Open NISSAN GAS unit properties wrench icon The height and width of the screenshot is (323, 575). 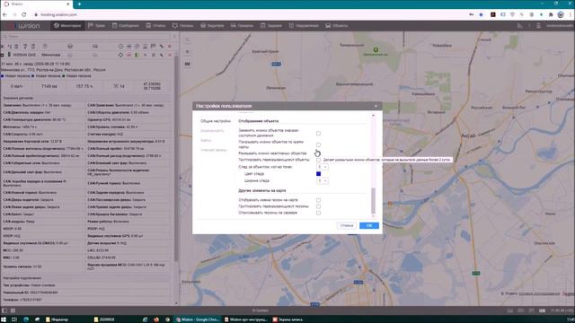162,55
